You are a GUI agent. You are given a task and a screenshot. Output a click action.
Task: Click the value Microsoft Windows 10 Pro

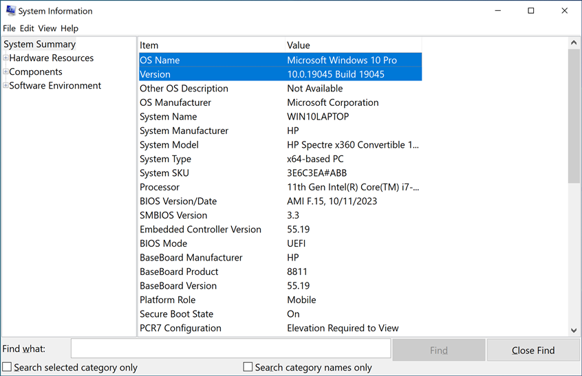pos(342,60)
